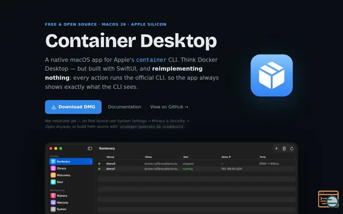Click the blue Container Desktop app icon
This screenshot has height=214, width=343.
(x=271, y=75)
